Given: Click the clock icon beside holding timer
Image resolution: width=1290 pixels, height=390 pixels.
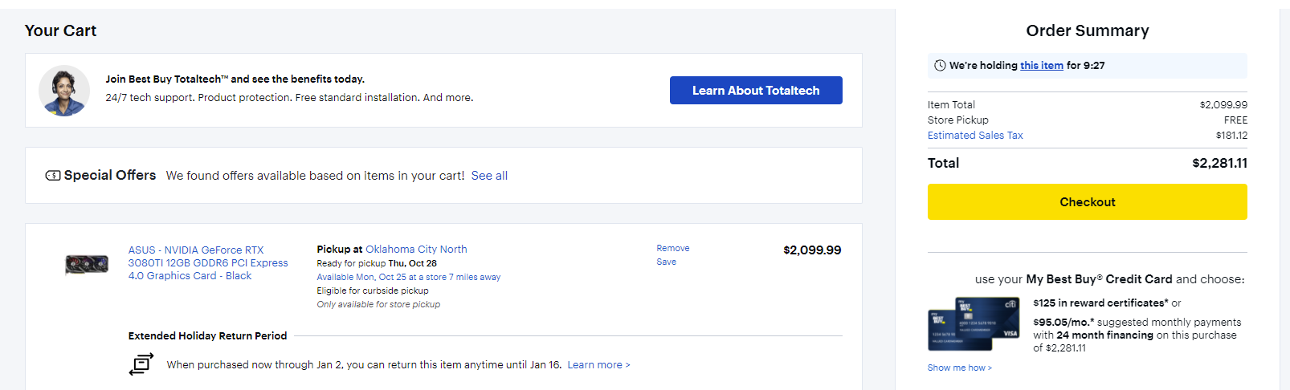Looking at the screenshot, I should click(940, 66).
